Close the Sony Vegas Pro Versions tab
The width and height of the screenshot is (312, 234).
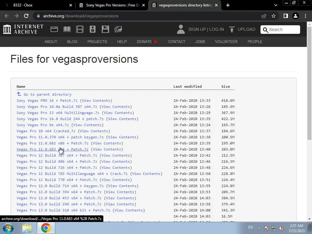click(144, 5)
